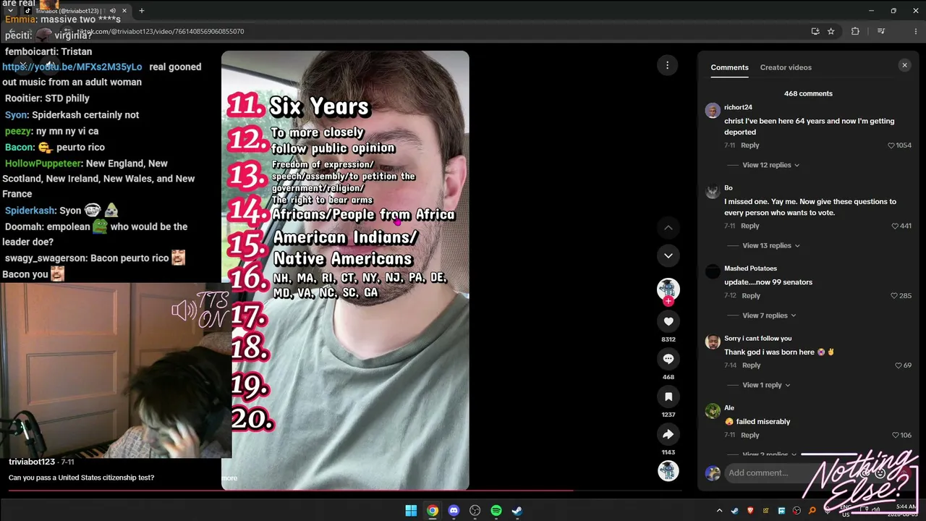
Task: Reply to richort24's comment
Action: (750, 145)
